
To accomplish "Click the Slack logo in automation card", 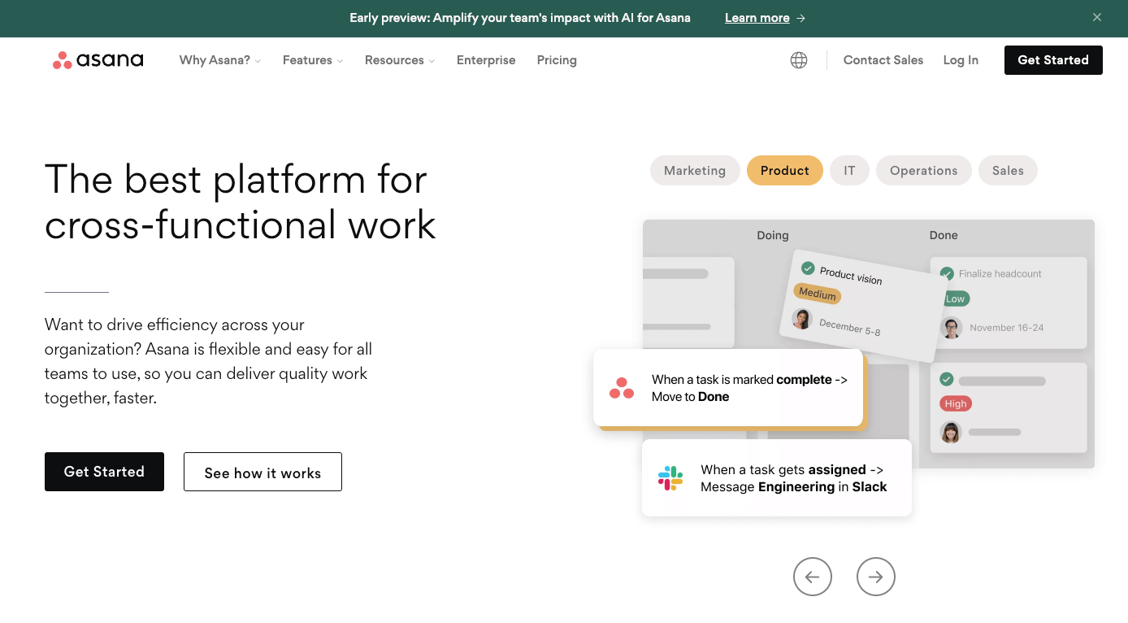I will click(x=670, y=478).
